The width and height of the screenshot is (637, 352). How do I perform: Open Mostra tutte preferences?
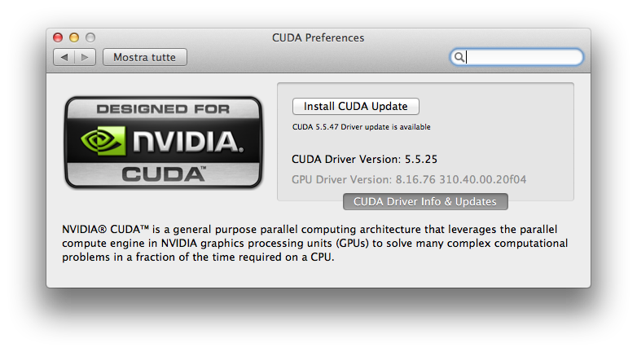[x=145, y=57]
